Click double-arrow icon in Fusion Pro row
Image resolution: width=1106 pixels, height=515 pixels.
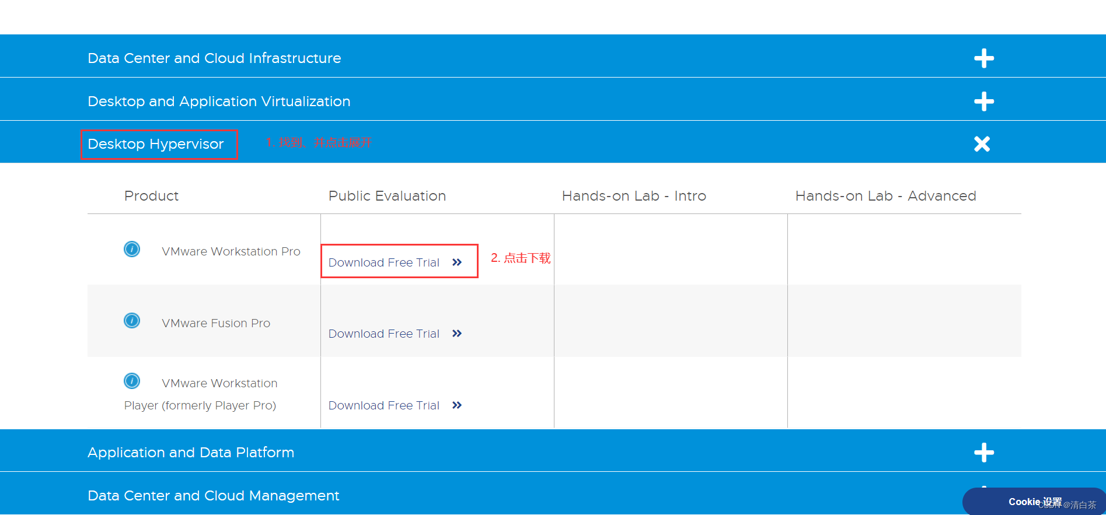[x=457, y=334]
